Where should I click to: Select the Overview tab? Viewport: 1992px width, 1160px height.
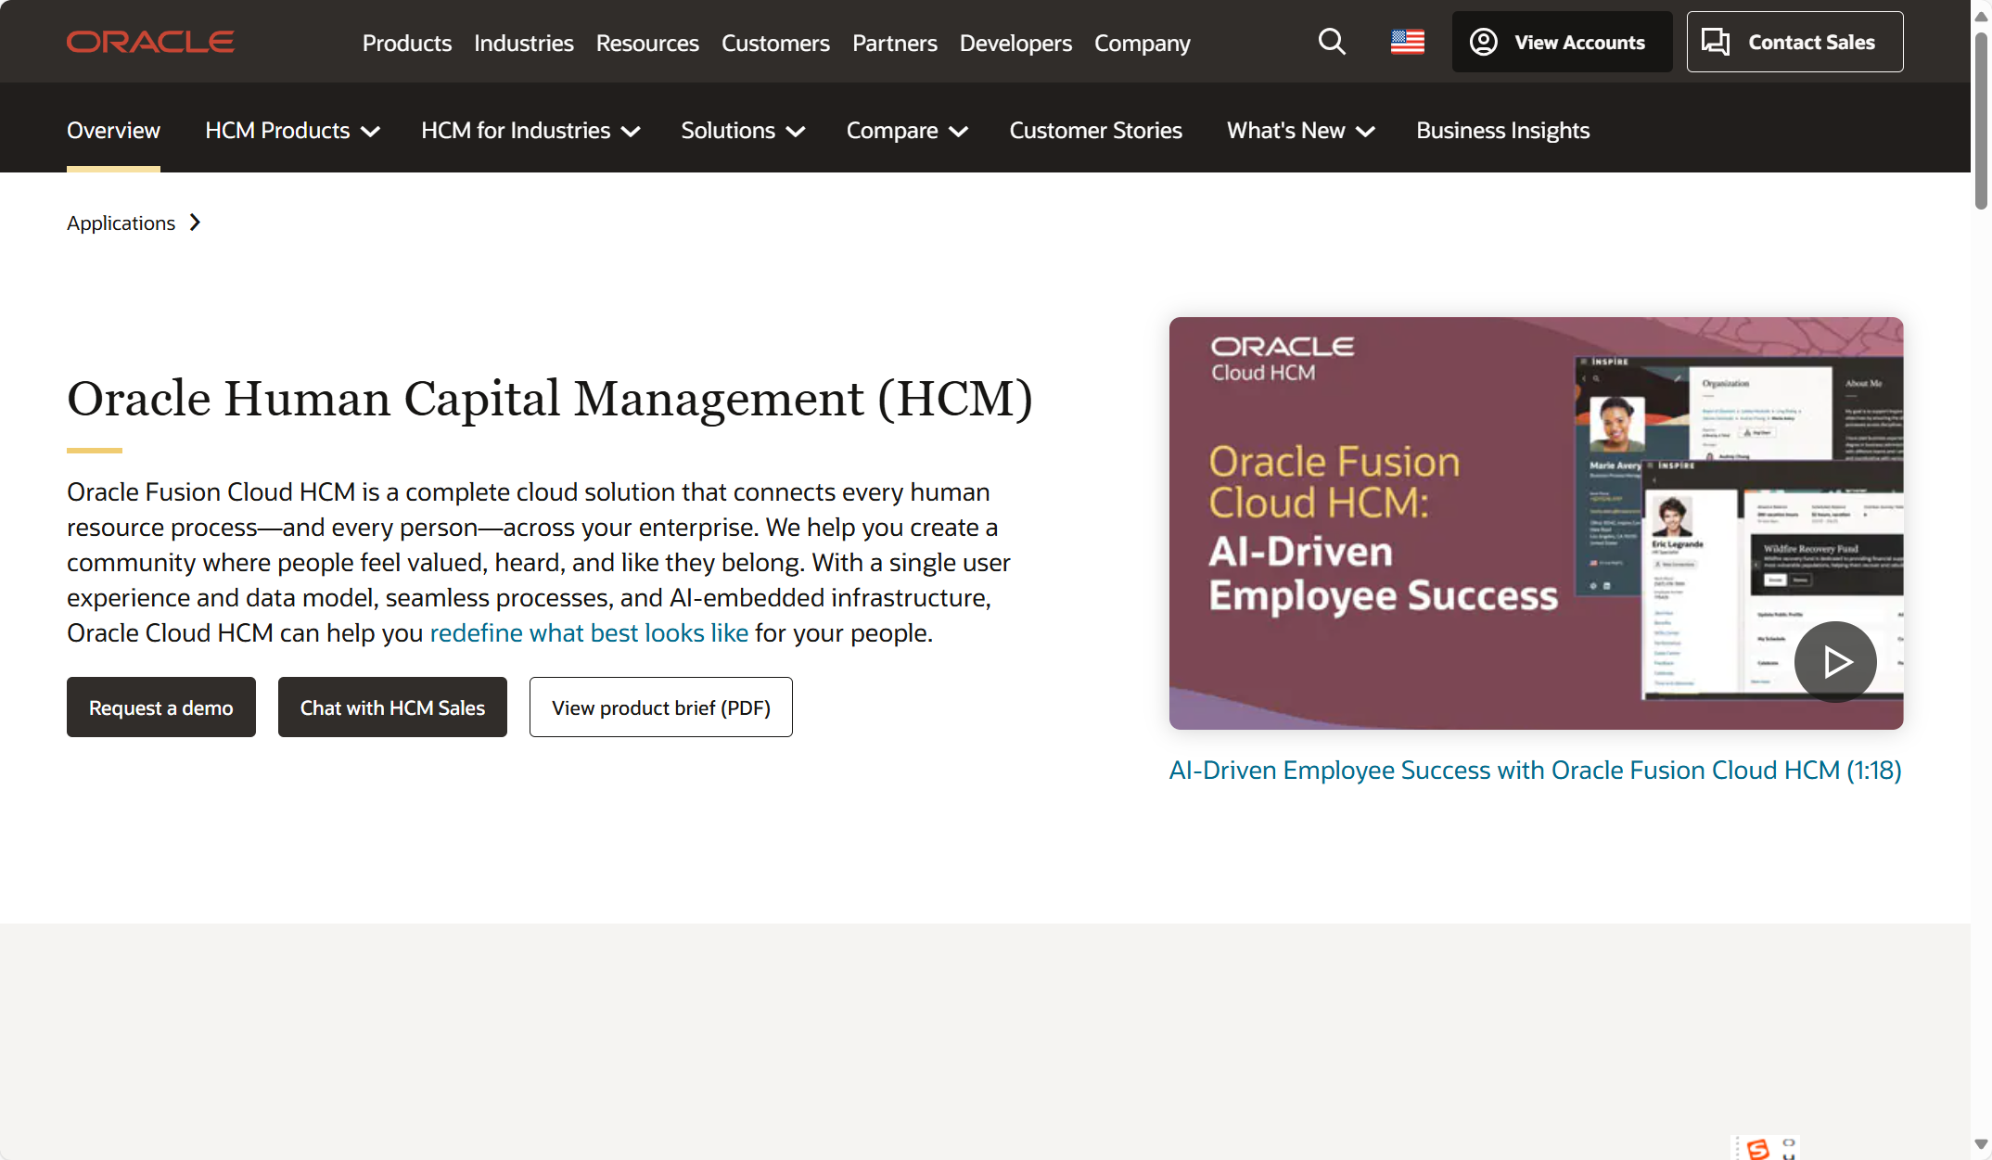click(x=113, y=131)
